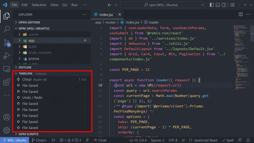
Task: Click Spaces: 2 indentation setting
Action: pos(158,140)
